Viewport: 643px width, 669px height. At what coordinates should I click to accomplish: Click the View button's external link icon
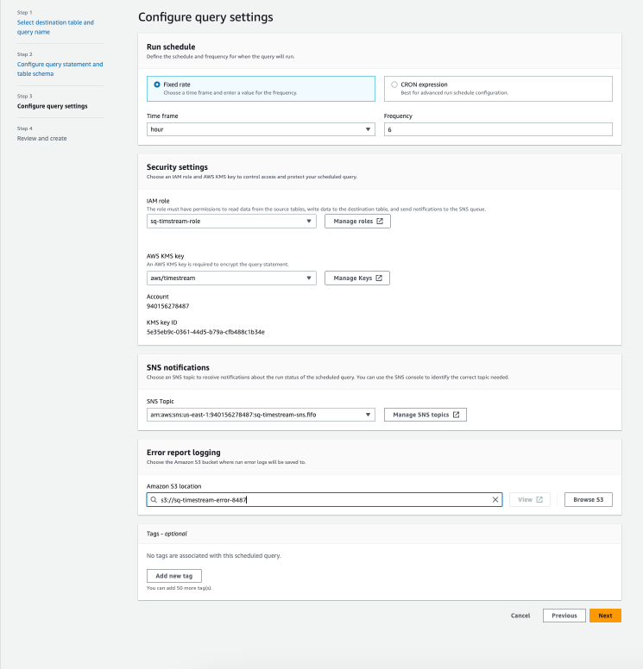coord(539,499)
